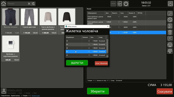This screenshot has height=97, width=174.
Task: Click the trash delete item icon
Action: 170,32
